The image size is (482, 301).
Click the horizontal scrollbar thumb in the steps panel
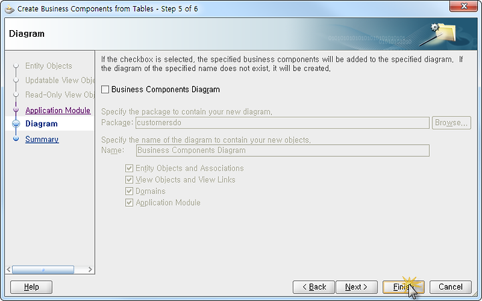(43, 270)
